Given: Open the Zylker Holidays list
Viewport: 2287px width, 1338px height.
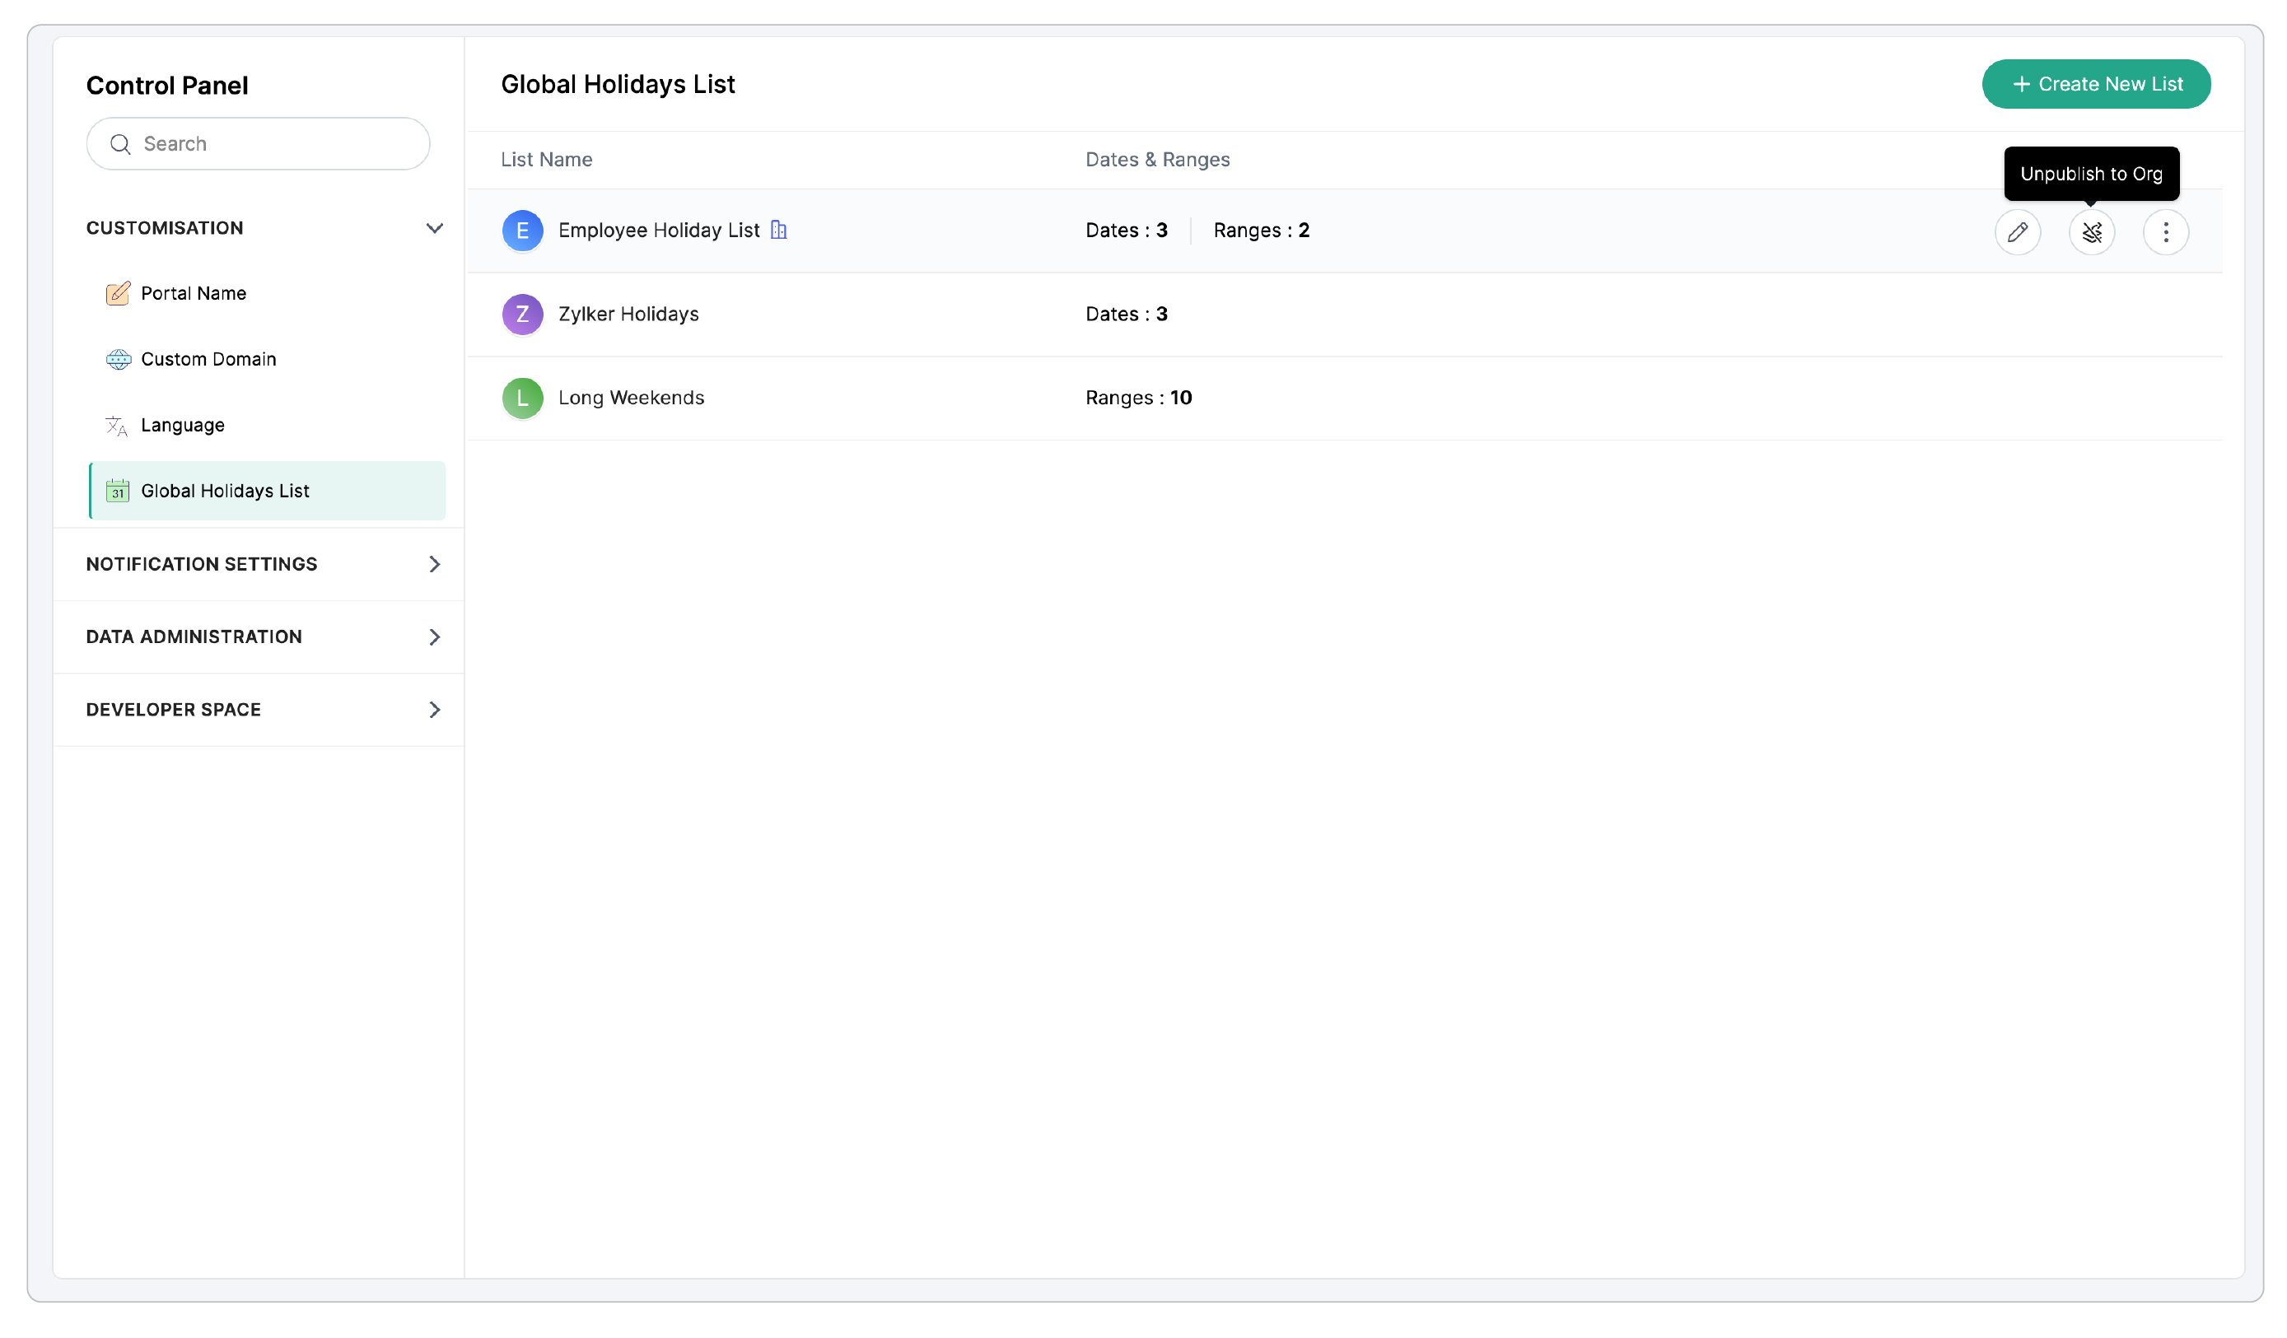Looking at the screenshot, I should click(x=628, y=314).
